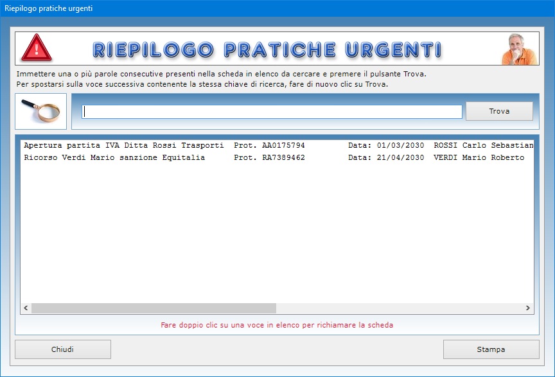Click the RIEPILOGO PRATICHE URGENTI banner title
Viewport: 555px width, 377px height.
pos(267,49)
